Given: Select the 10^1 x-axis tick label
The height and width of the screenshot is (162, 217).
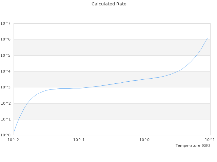Looking at the screenshot, I should point(210,140).
